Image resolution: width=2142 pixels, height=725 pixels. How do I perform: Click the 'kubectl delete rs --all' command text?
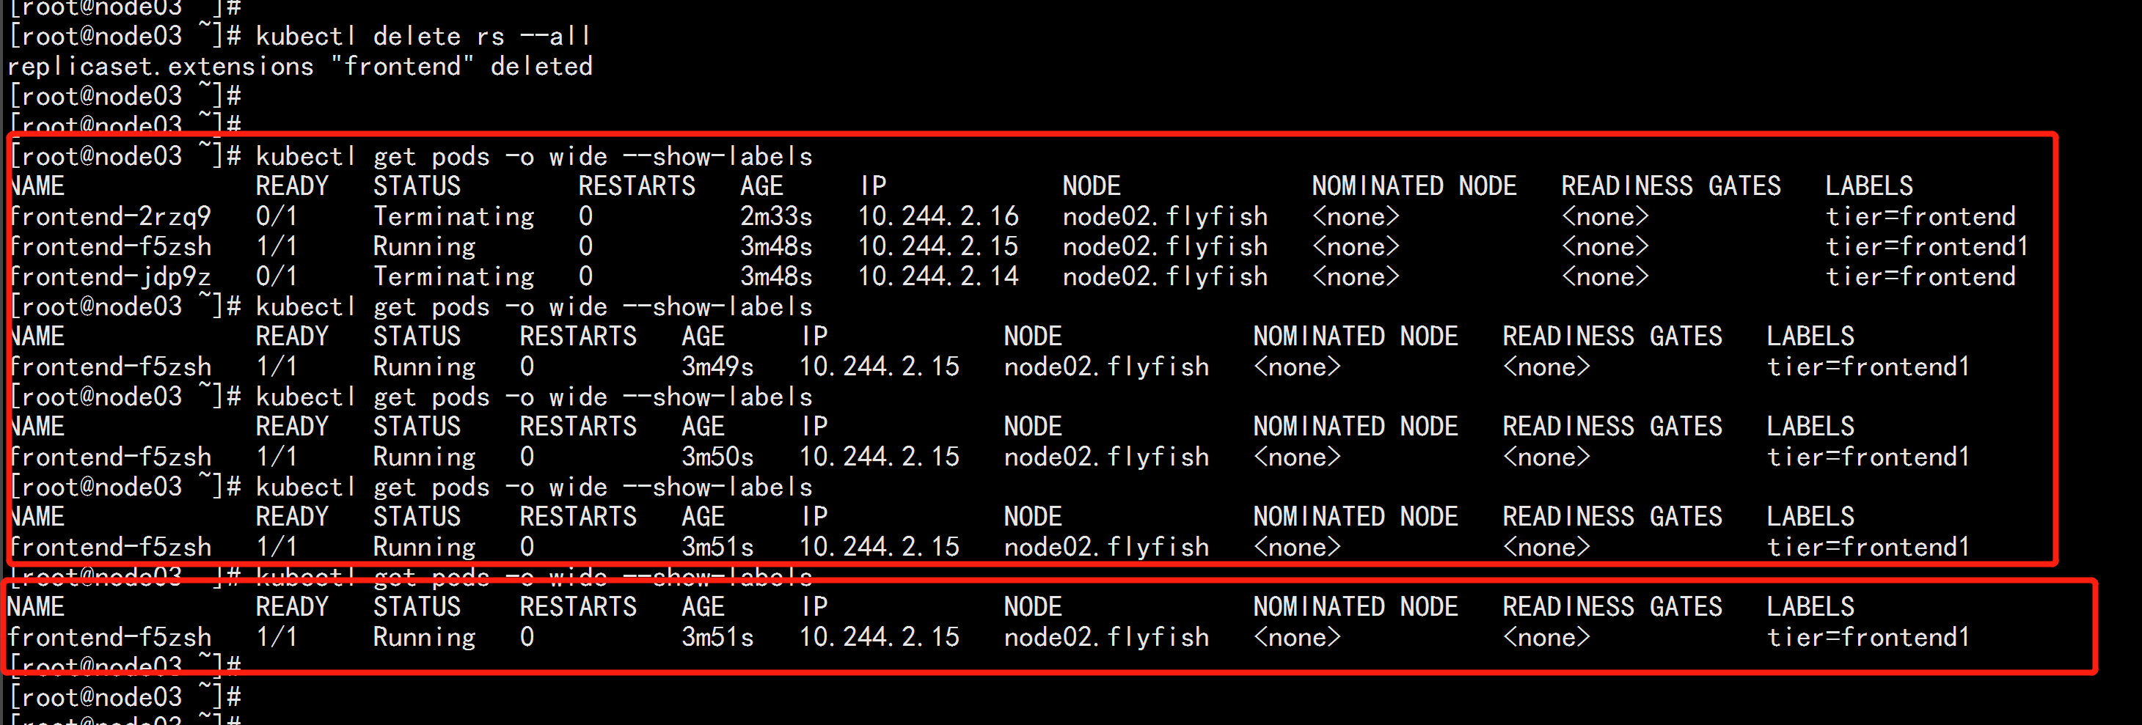tap(423, 37)
